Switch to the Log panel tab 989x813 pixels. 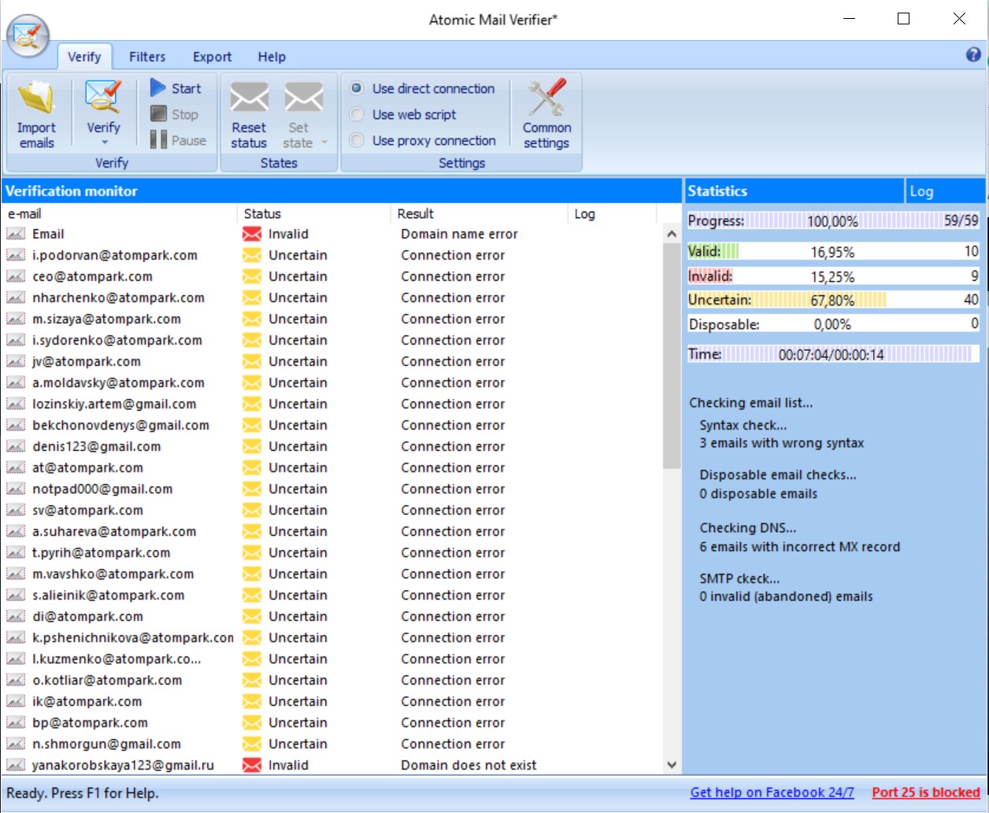click(945, 191)
